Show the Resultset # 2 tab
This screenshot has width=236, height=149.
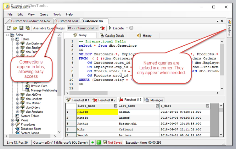click(104, 100)
